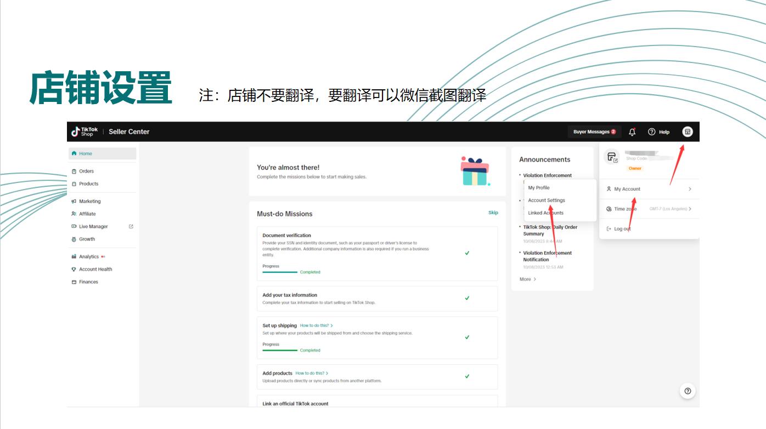This screenshot has height=429, width=766.
Task: Open the notifications bell
Action: click(x=632, y=131)
